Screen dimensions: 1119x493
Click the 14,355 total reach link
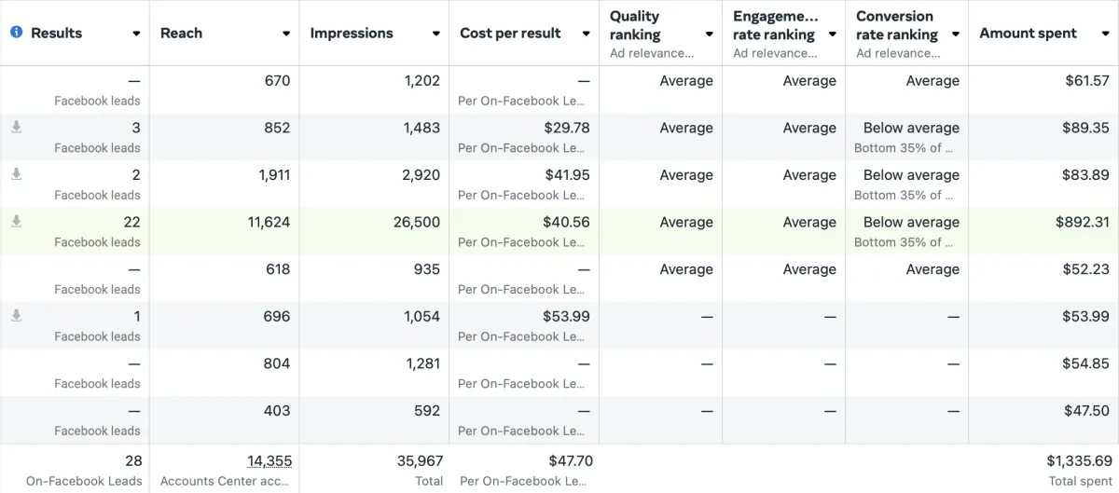click(x=269, y=460)
